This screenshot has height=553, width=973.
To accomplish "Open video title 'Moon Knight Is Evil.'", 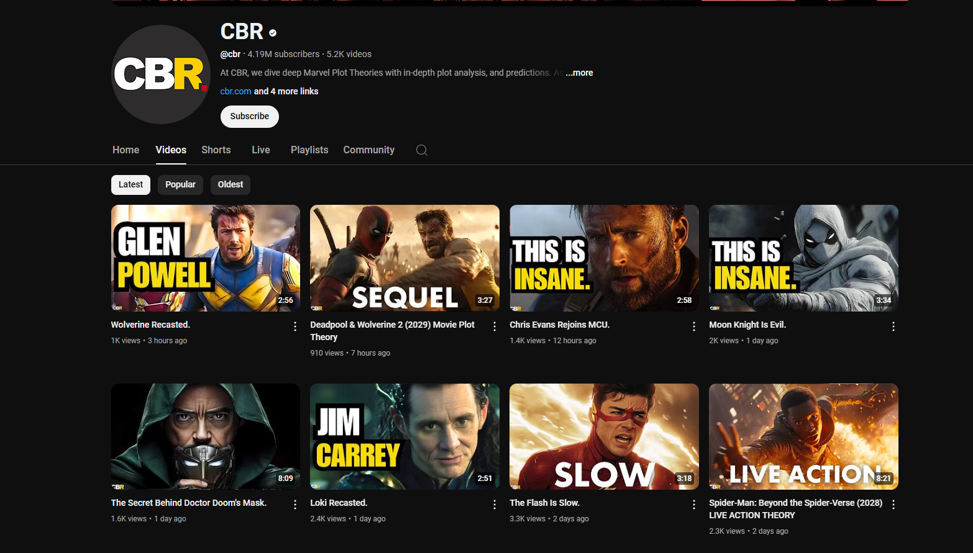I will click(747, 325).
